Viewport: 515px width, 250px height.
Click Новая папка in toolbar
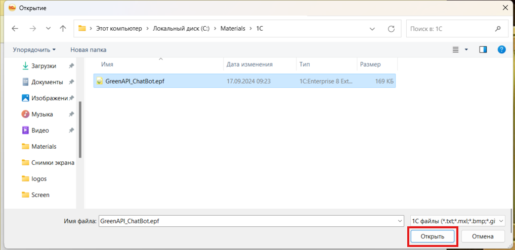[x=88, y=50]
